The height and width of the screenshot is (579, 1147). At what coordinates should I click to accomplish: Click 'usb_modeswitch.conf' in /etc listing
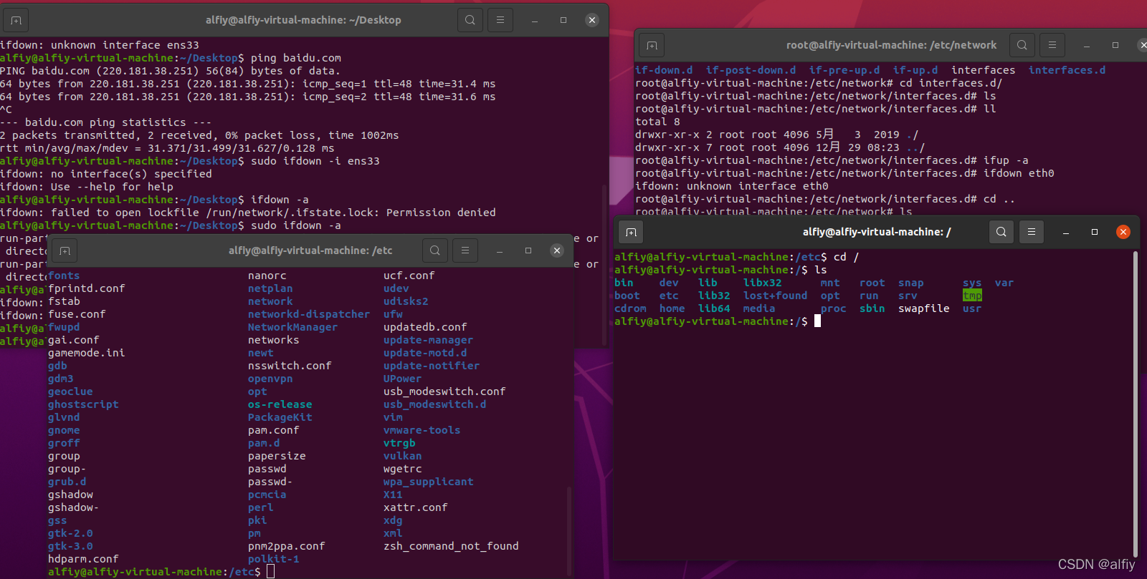(444, 391)
